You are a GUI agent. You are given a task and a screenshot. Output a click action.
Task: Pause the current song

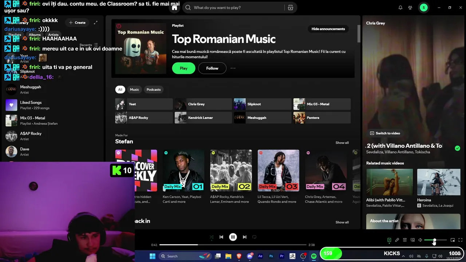point(233,237)
